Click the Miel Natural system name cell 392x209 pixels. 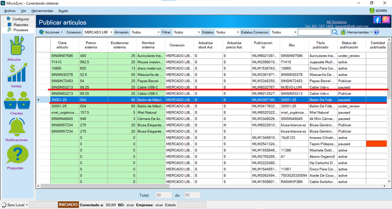click(x=151, y=112)
